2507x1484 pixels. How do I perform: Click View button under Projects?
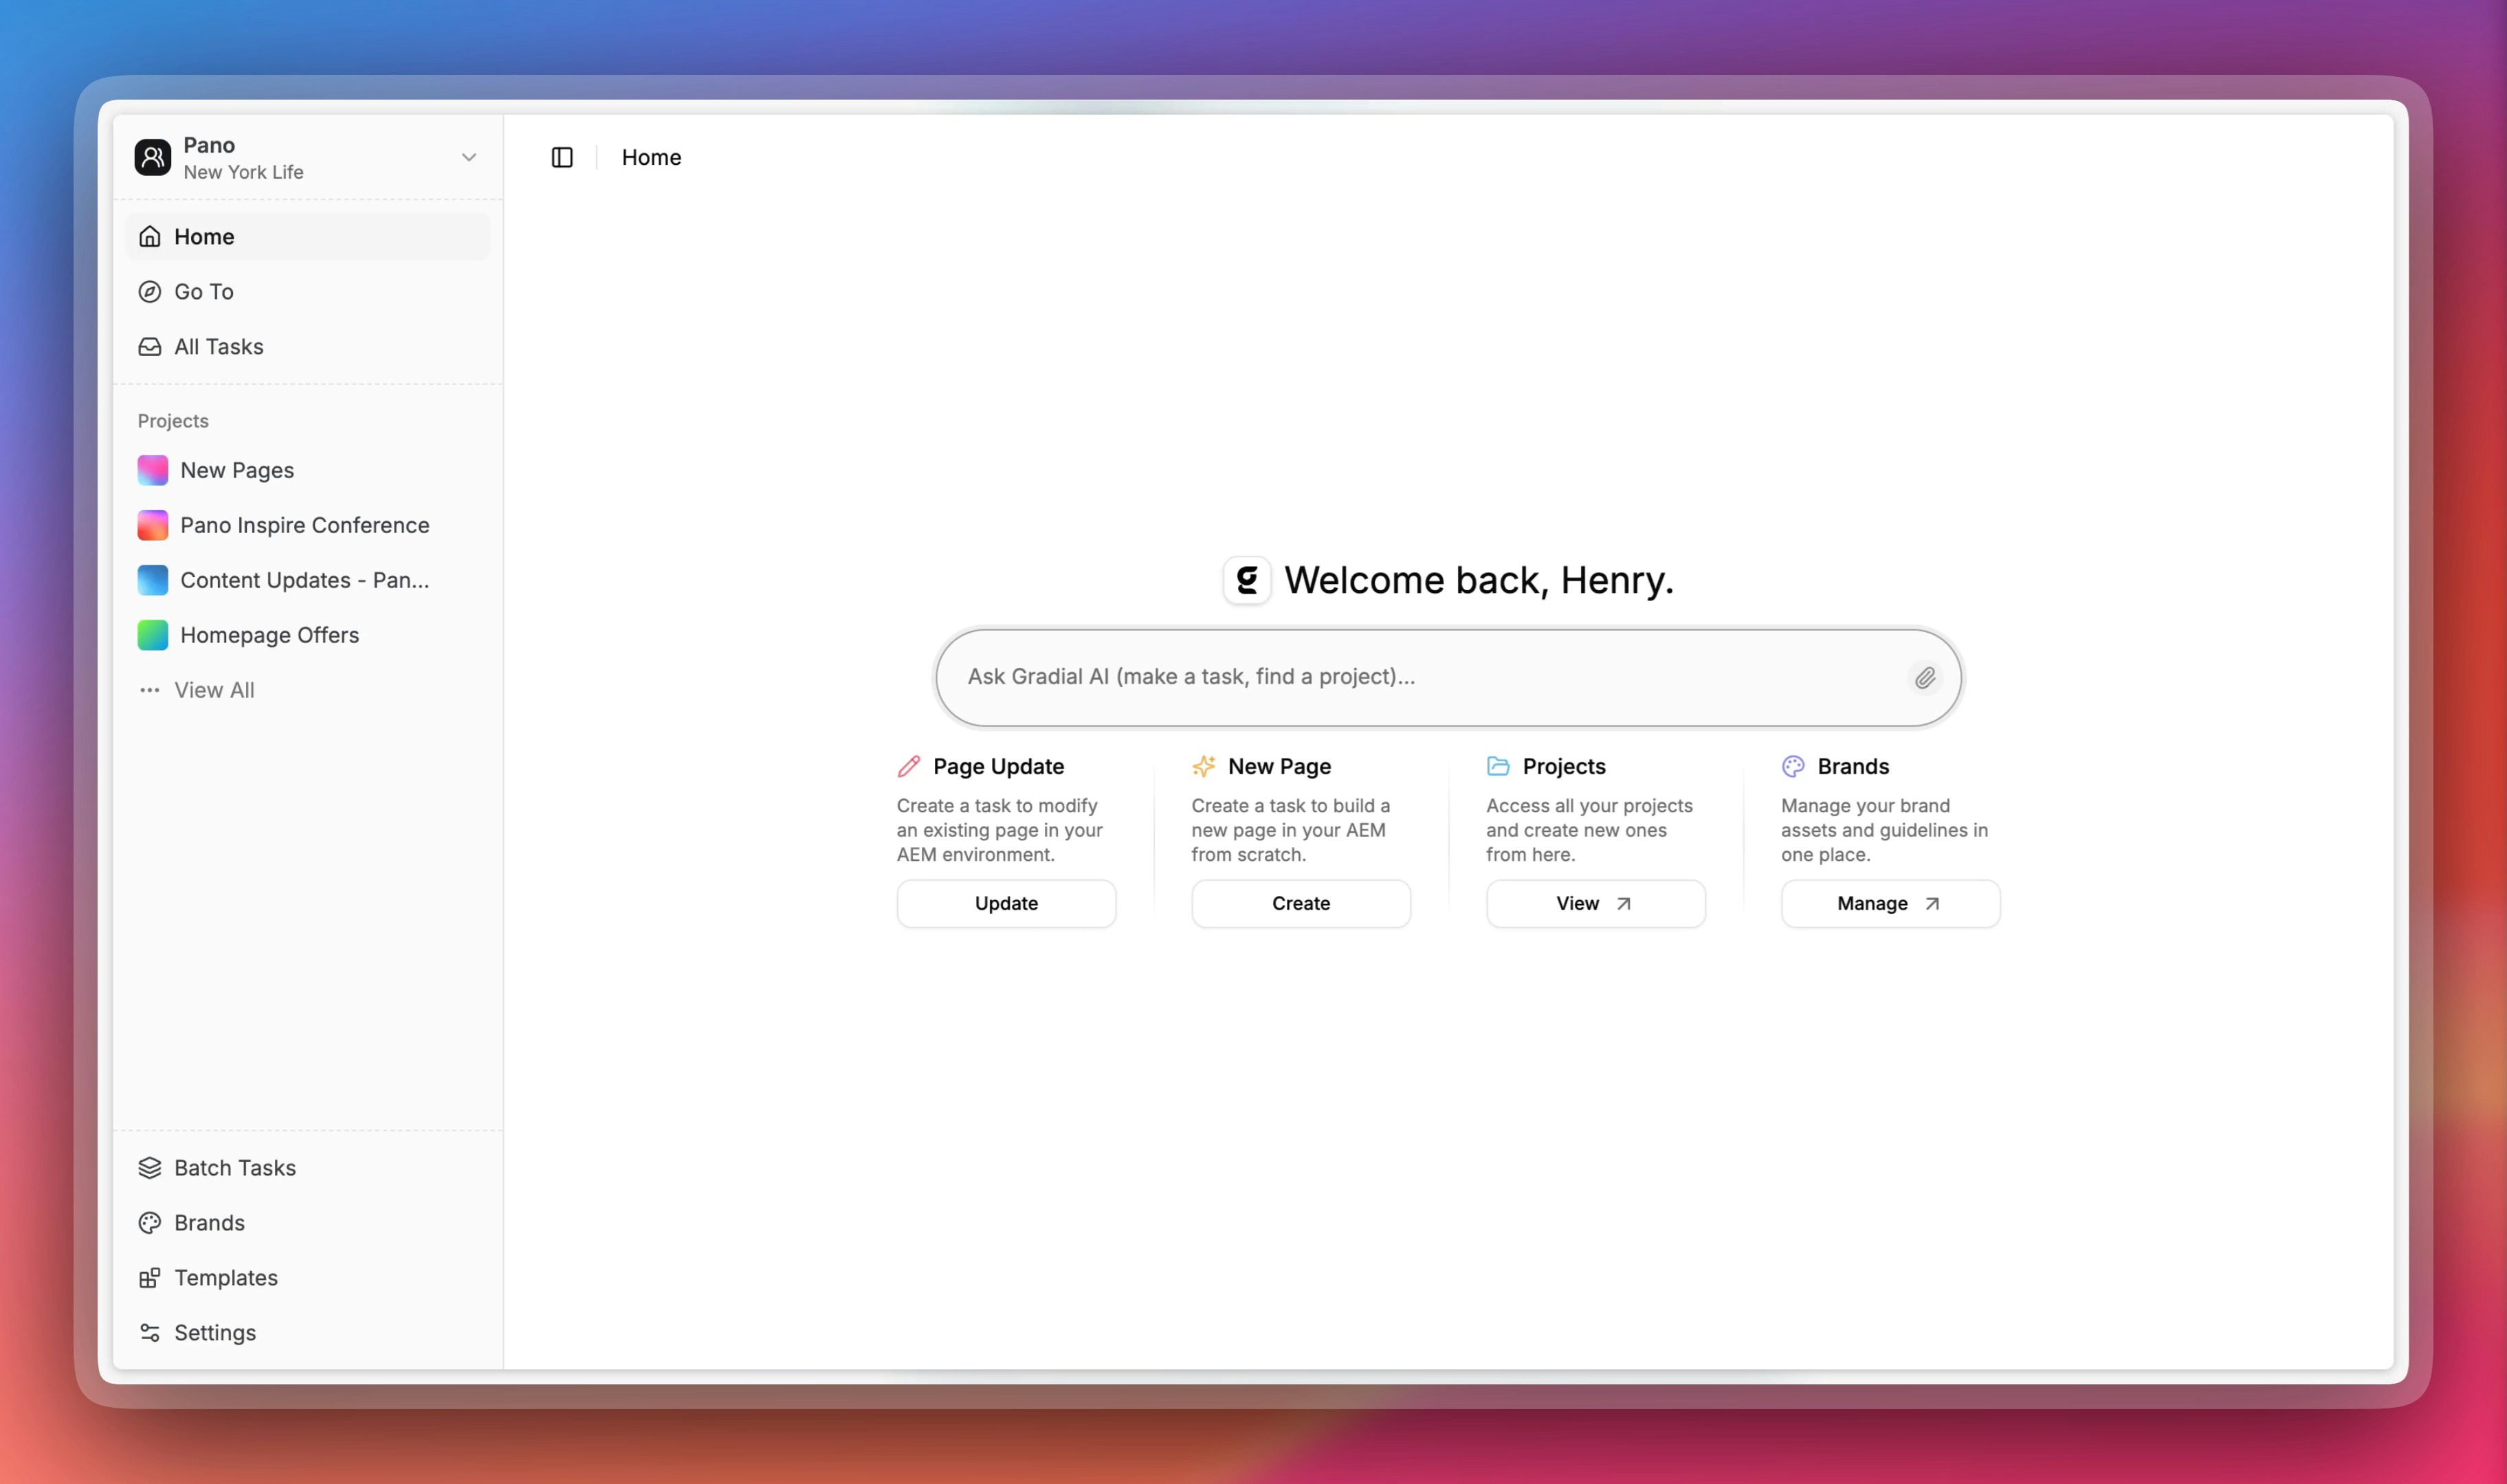pos(1595,903)
